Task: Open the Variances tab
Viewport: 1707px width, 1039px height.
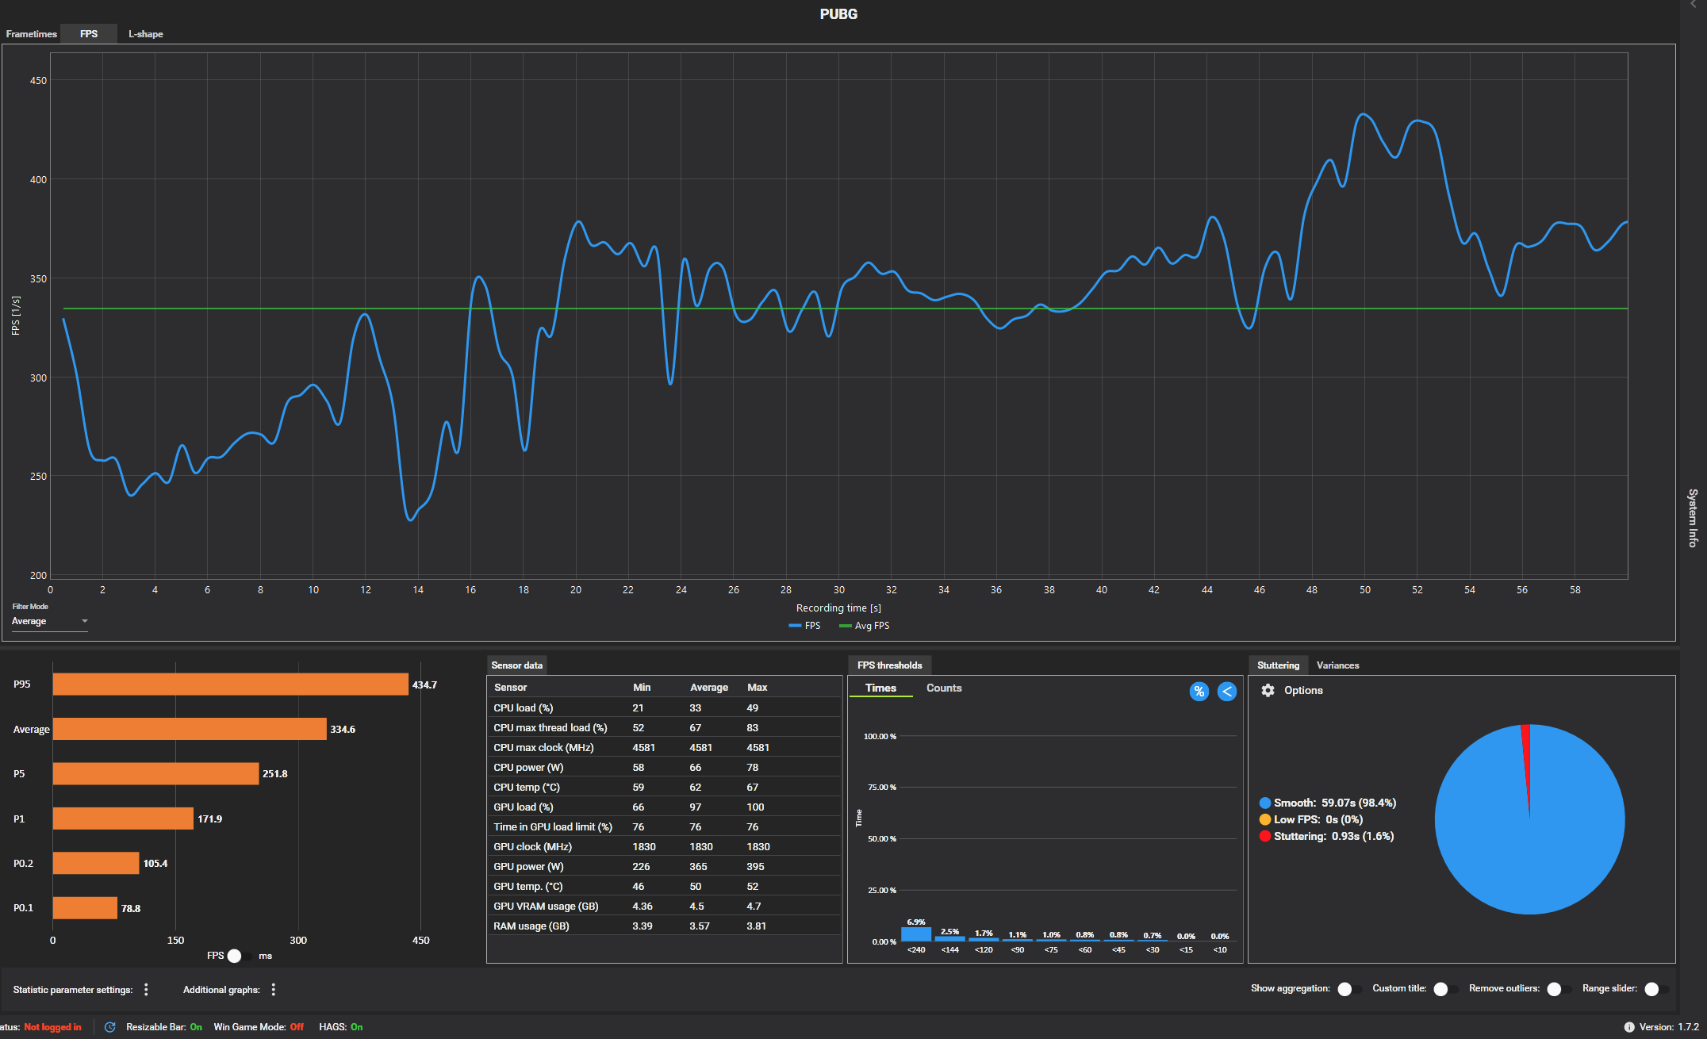Action: [x=1337, y=665]
